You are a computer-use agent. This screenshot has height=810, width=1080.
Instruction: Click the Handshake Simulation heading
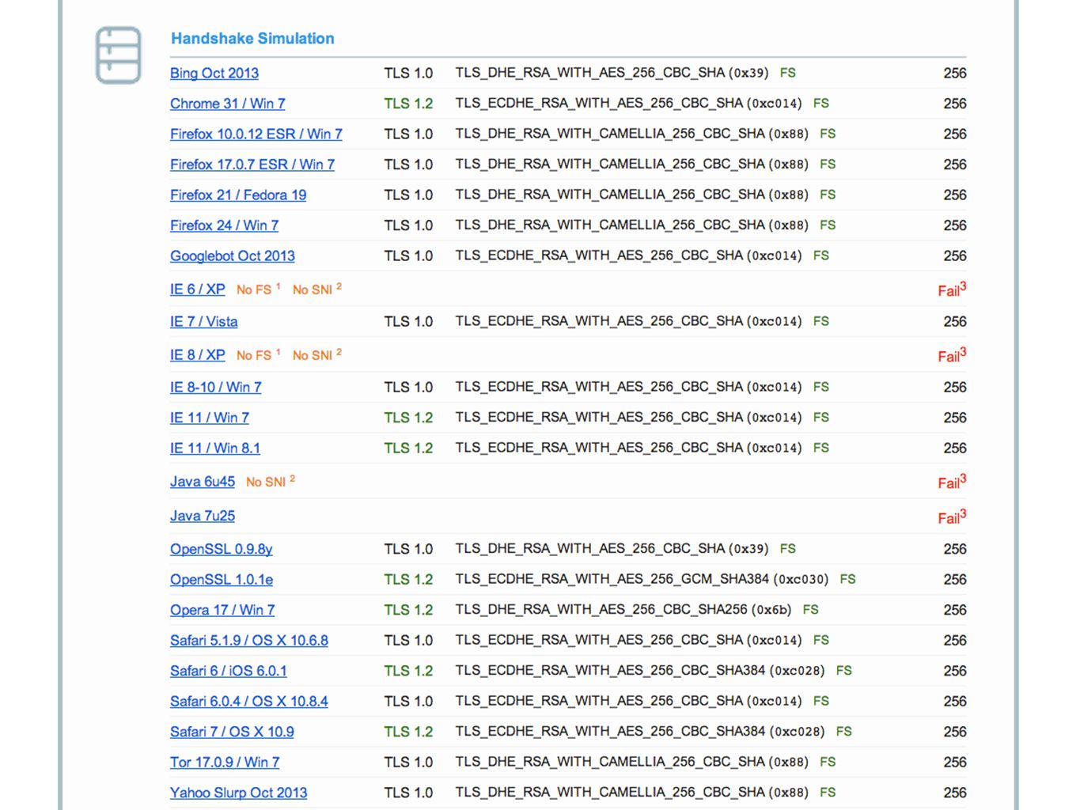click(252, 38)
